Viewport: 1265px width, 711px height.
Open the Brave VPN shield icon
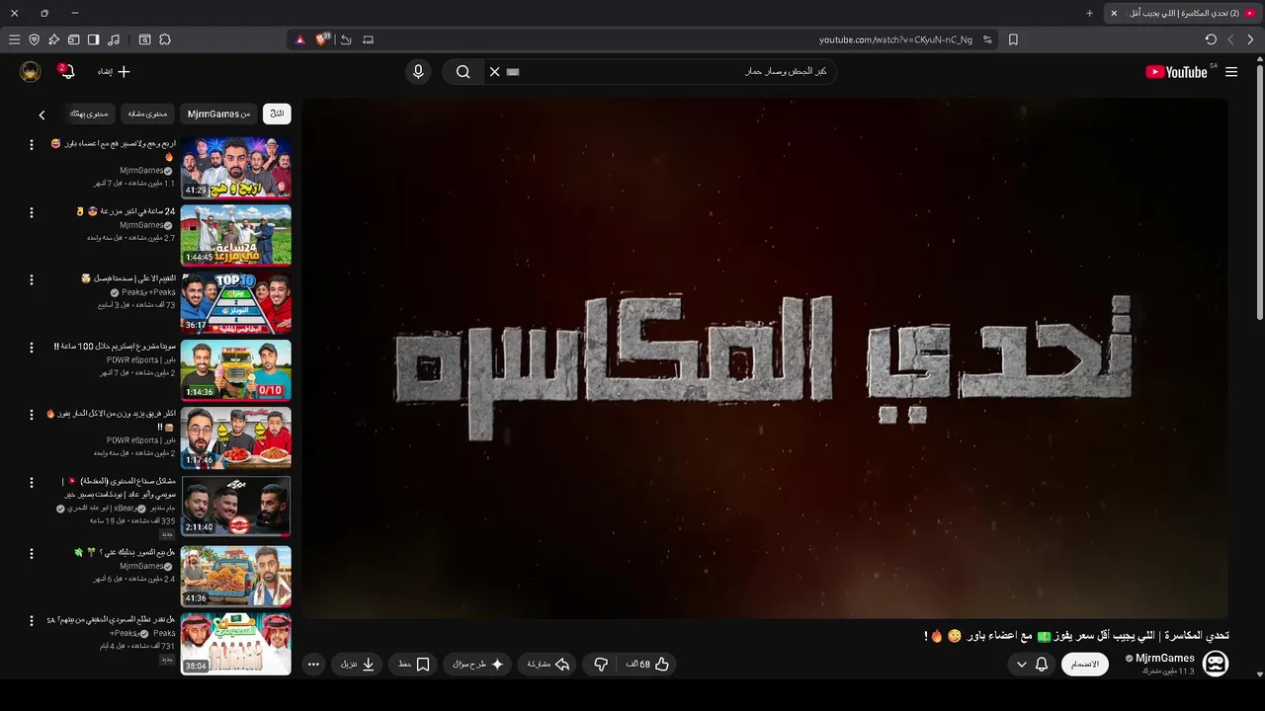click(x=34, y=39)
